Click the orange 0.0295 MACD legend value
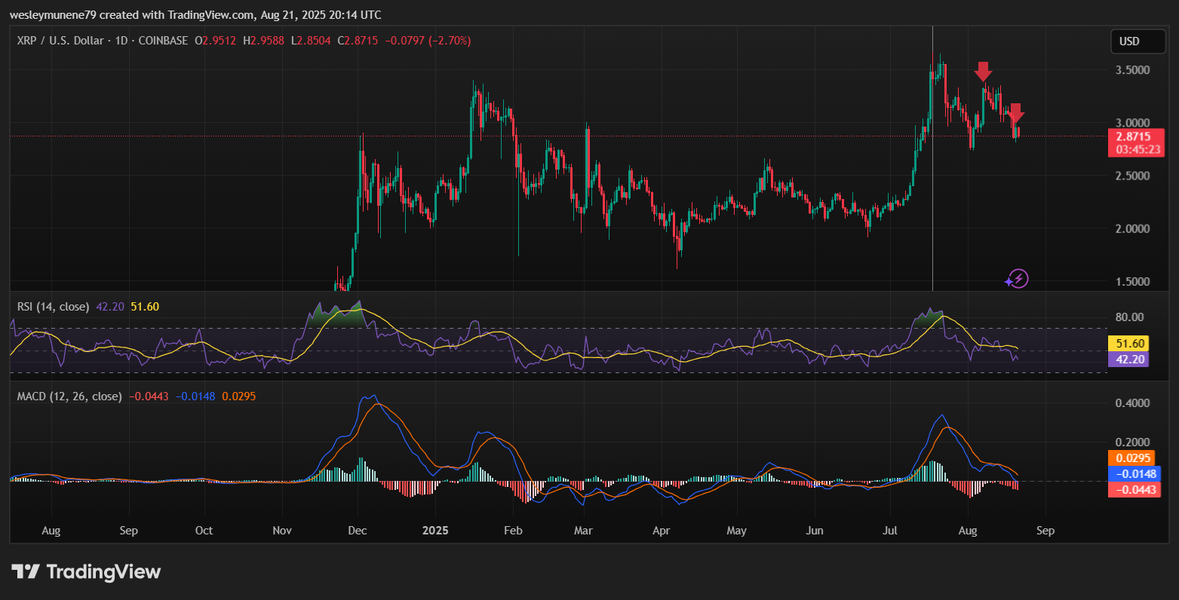Screen dimensions: 1179x600 (239, 396)
